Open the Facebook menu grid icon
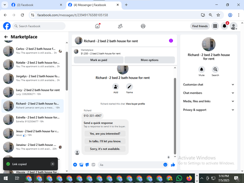 215,26
